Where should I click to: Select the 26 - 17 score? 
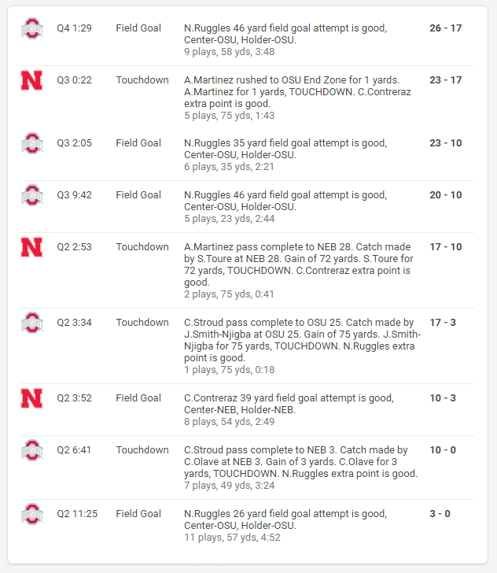(446, 28)
